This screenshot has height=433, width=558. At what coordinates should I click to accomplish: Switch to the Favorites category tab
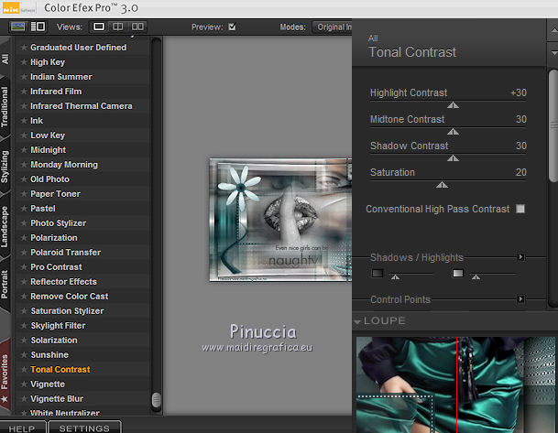pos(5,376)
